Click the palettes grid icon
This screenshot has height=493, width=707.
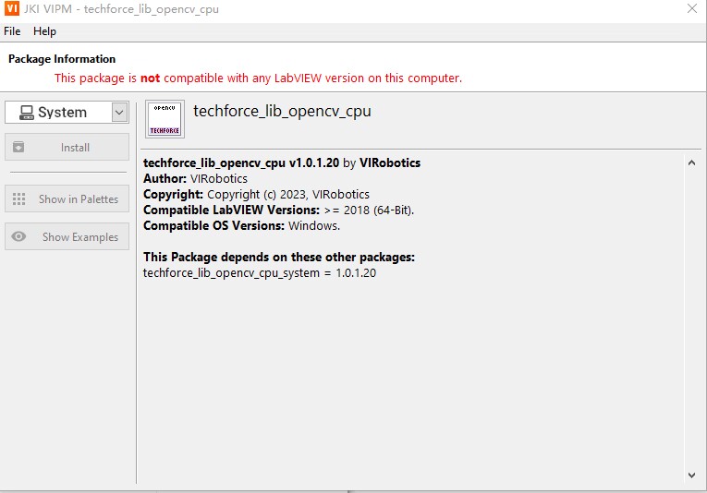19,199
